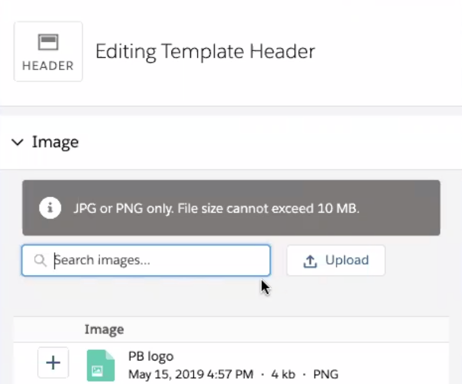Click the PB logo file name

pos(151,356)
